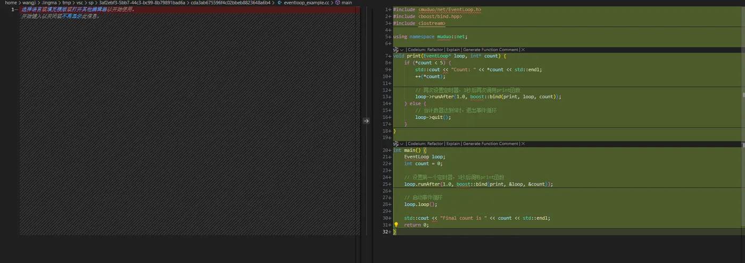Open the 'home' breadcrumb segment
Image resolution: width=745 pixels, height=263 pixels.
pos(11,3)
